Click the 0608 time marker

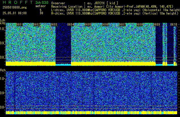139,25
